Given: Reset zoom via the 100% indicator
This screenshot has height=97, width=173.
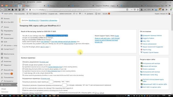Looking at the screenshot, I should (149, 10).
